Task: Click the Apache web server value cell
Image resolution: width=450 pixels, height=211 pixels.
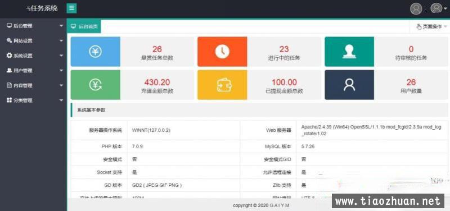Action: point(372,130)
